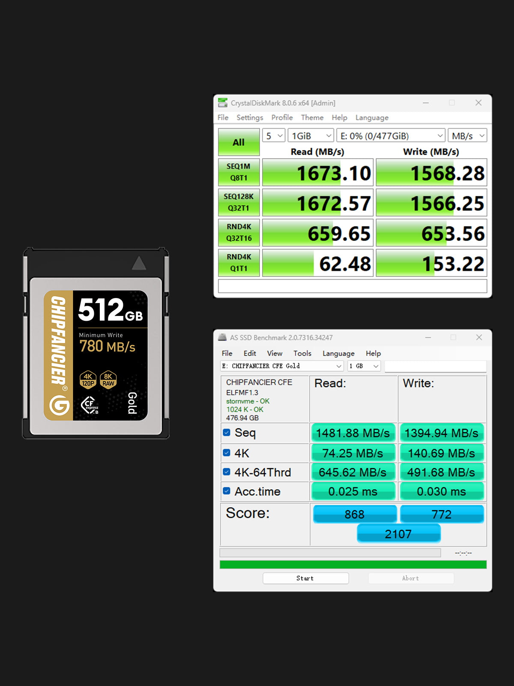Open the CHIPFANCIER CFE Gold drive dropdown
Screen dimensions: 514x686
coord(282,366)
